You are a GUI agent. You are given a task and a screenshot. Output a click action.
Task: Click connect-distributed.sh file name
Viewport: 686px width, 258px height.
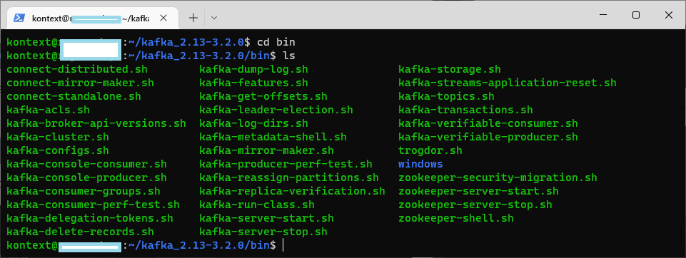[77, 69]
